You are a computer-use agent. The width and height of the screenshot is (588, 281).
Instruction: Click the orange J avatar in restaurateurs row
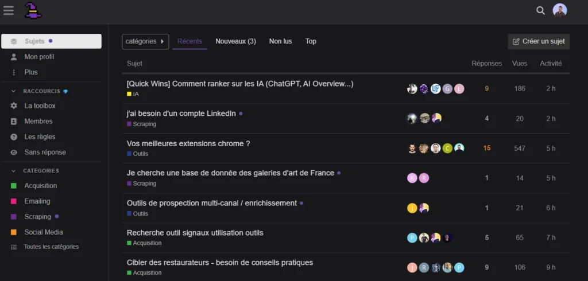tap(412, 267)
